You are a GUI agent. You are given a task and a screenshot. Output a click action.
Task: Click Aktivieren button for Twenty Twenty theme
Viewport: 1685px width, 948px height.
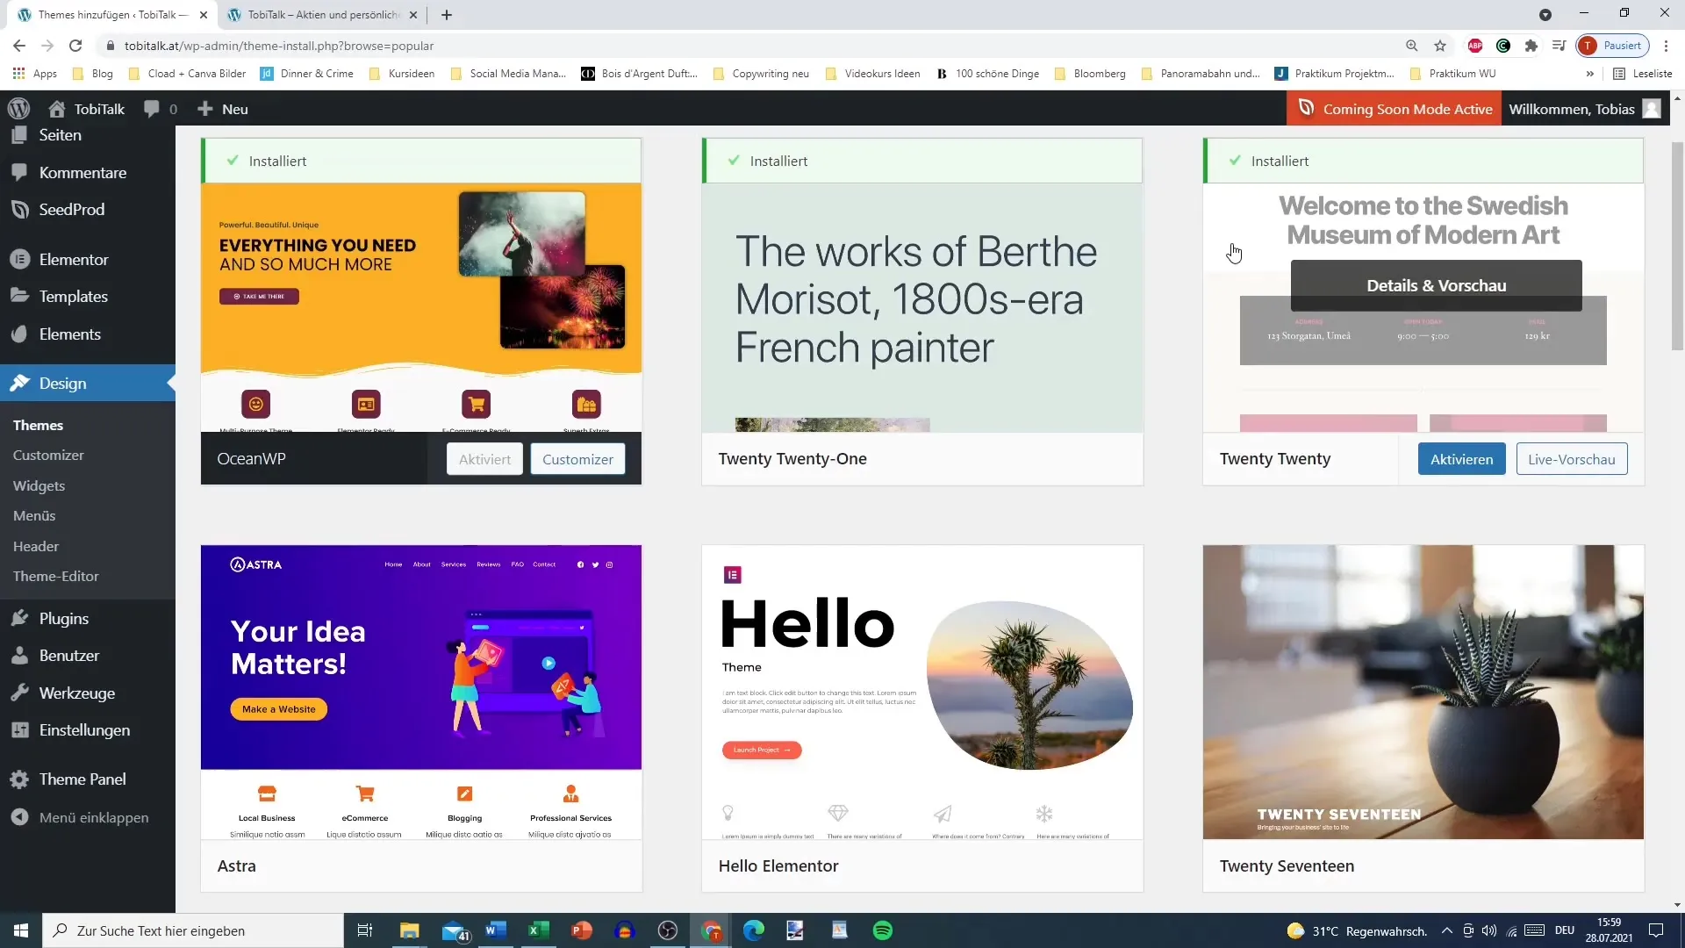1461,460
